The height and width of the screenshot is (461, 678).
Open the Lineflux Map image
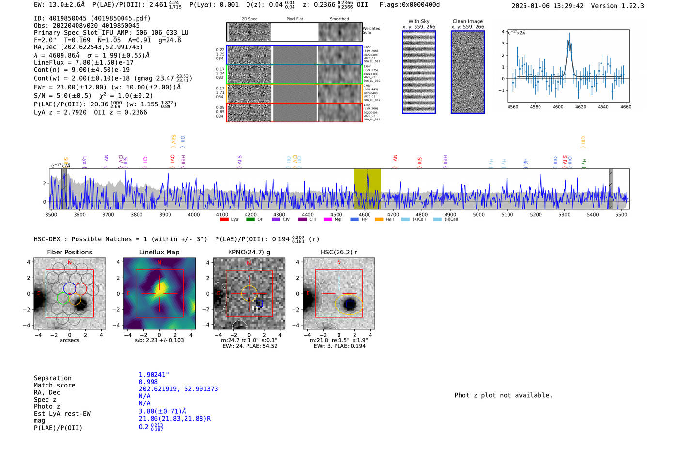[x=159, y=294]
